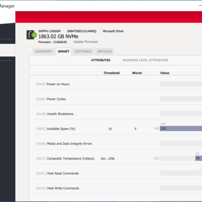Open the SUMMARY tab
The image size is (202, 202).
pyautogui.click(x=44, y=51)
